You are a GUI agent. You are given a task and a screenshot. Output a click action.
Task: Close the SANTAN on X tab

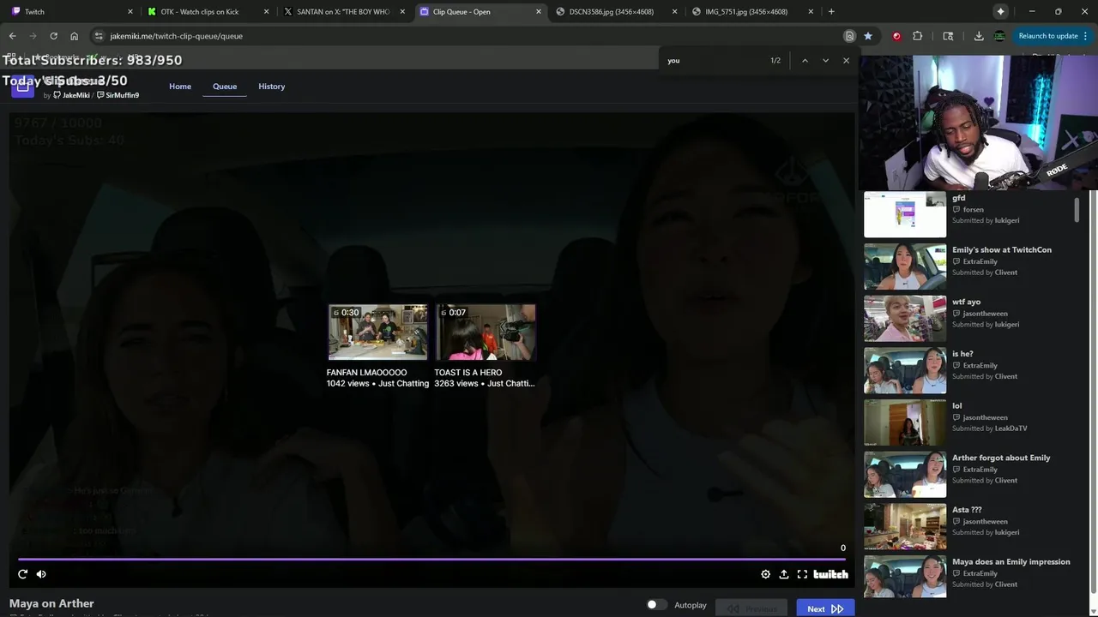tap(402, 12)
